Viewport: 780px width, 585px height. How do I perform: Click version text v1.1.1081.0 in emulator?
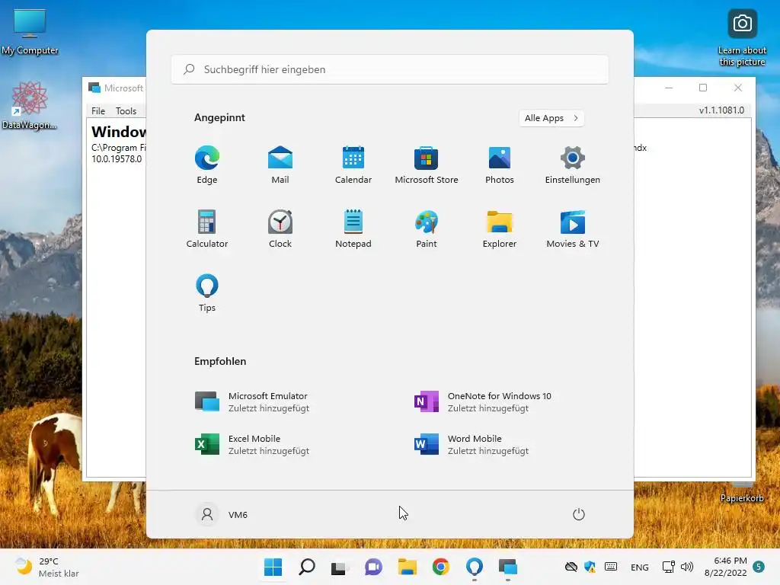pyautogui.click(x=721, y=110)
